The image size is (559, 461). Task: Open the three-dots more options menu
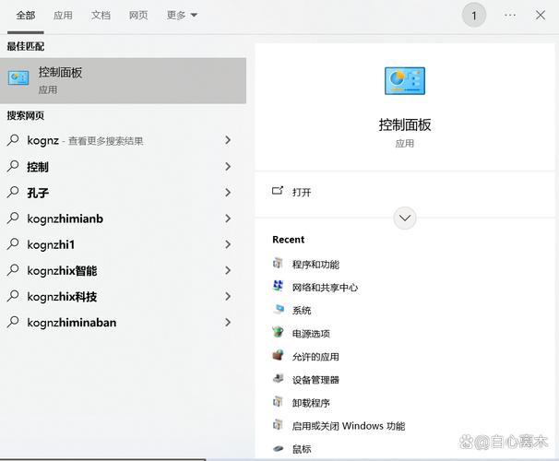(x=510, y=16)
